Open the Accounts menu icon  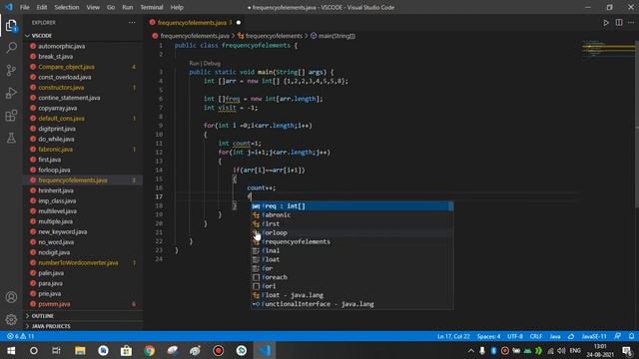click(11, 297)
